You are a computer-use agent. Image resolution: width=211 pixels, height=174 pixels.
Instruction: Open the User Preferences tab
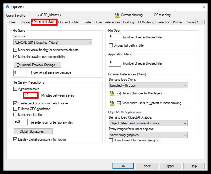click(x=108, y=22)
